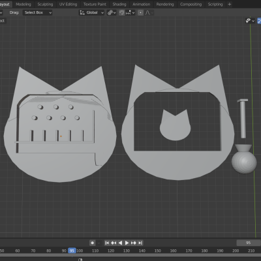Image resolution: width=261 pixels, height=261 pixels.
Task: Jump to the next keyframe
Action: [134, 243]
